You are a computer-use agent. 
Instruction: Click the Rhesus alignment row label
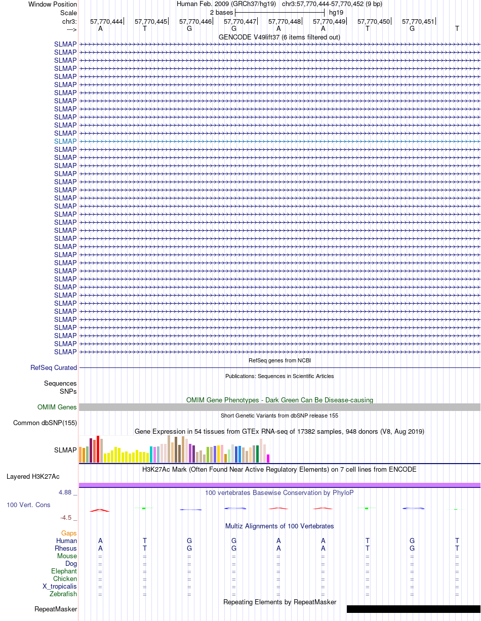pyautogui.click(x=66, y=548)
